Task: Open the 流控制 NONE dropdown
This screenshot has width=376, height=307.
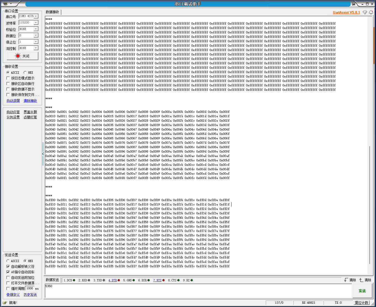Action: click(x=36, y=48)
